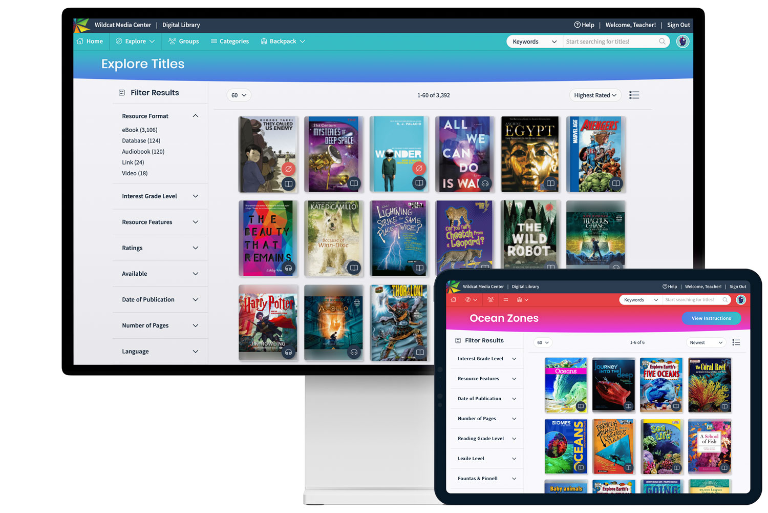This screenshot has width=768, height=513.
Task: Open Categories in the desktop navbar
Action: pos(230,41)
